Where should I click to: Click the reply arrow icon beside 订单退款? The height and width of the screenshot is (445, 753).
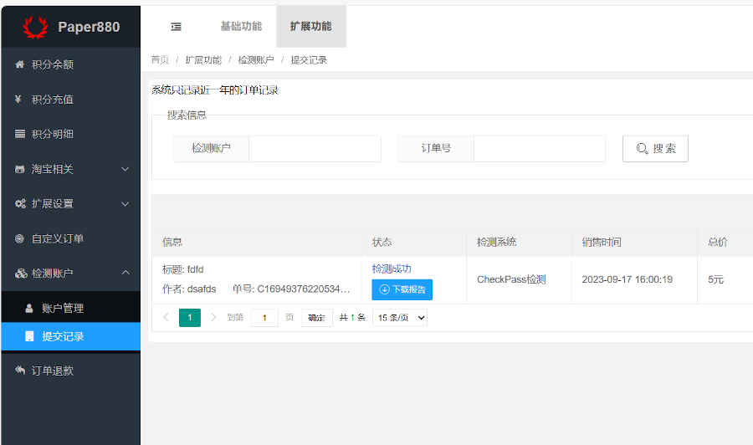pos(20,370)
